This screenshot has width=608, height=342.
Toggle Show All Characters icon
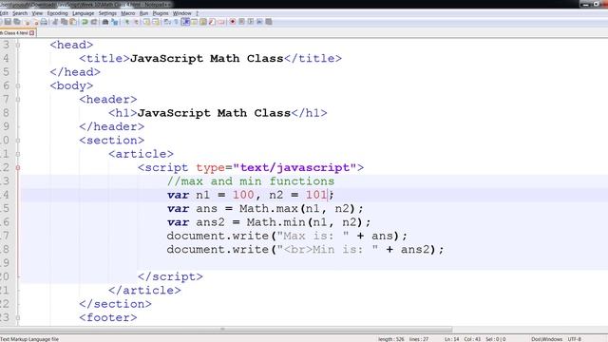pyautogui.click(x=175, y=22)
